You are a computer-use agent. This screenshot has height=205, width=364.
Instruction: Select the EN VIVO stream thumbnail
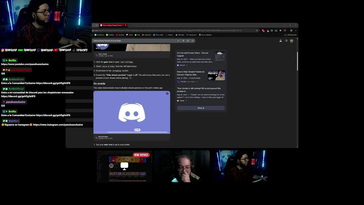click(x=125, y=166)
